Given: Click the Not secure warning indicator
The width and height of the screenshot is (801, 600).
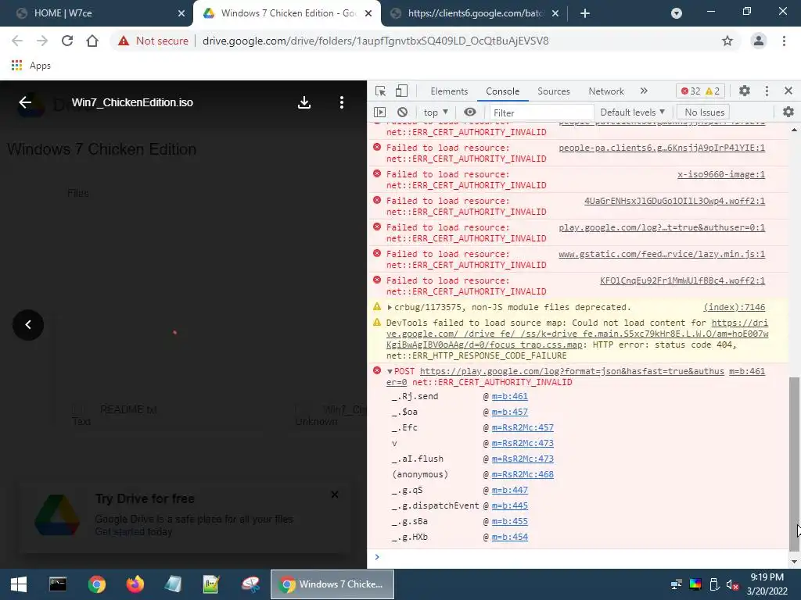Looking at the screenshot, I should click(x=153, y=41).
